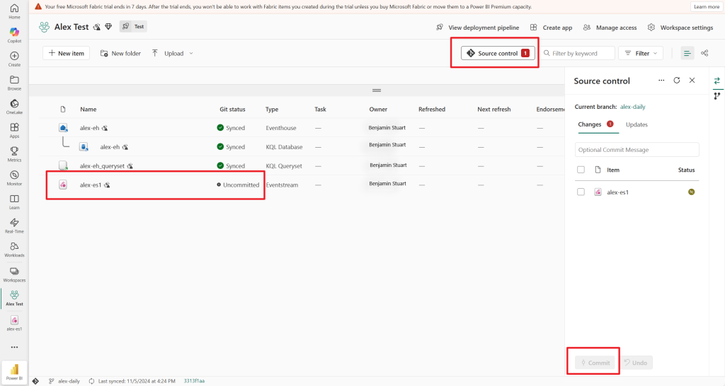The width and height of the screenshot is (725, 386).
Task: Click the Test stage badge in the header
Action: click(x=133, y=27)
